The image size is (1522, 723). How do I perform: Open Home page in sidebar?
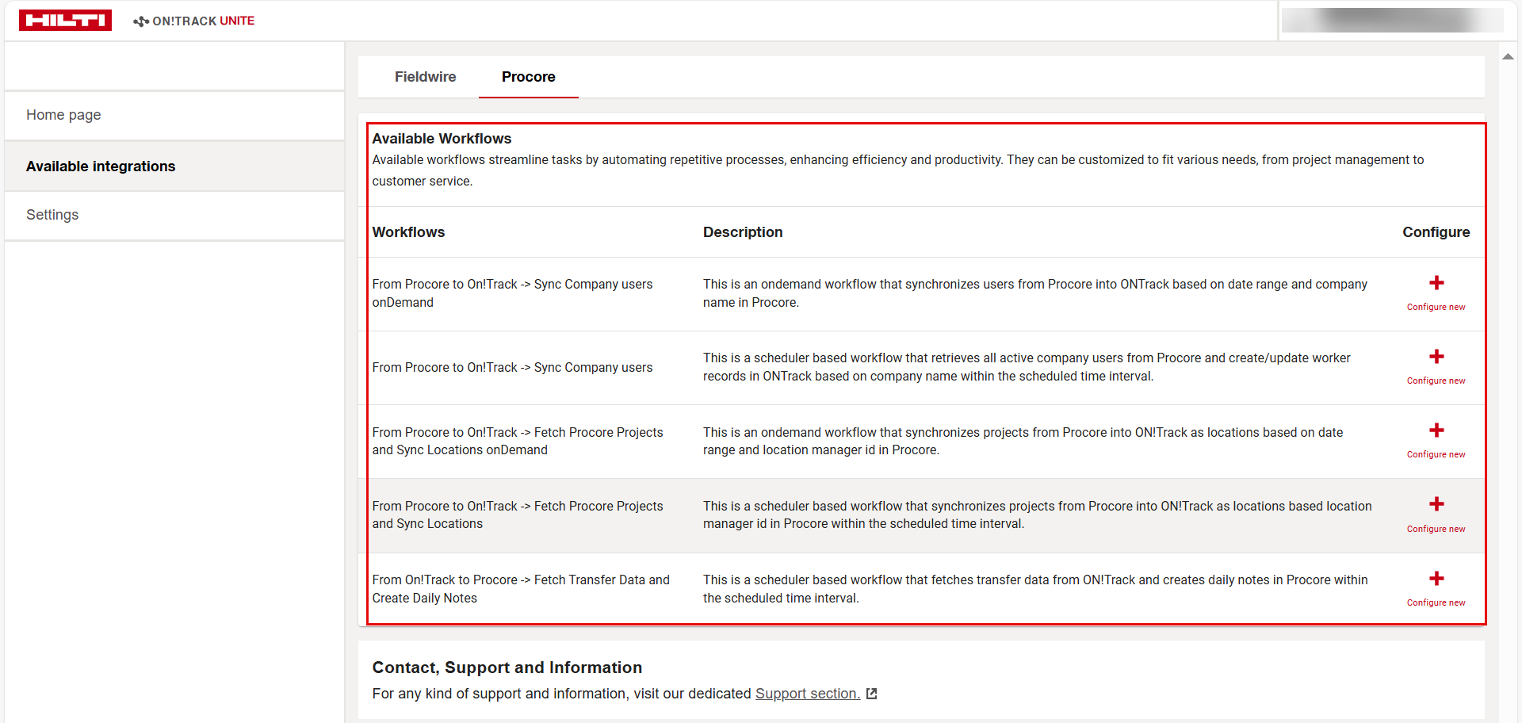[174, 115]
